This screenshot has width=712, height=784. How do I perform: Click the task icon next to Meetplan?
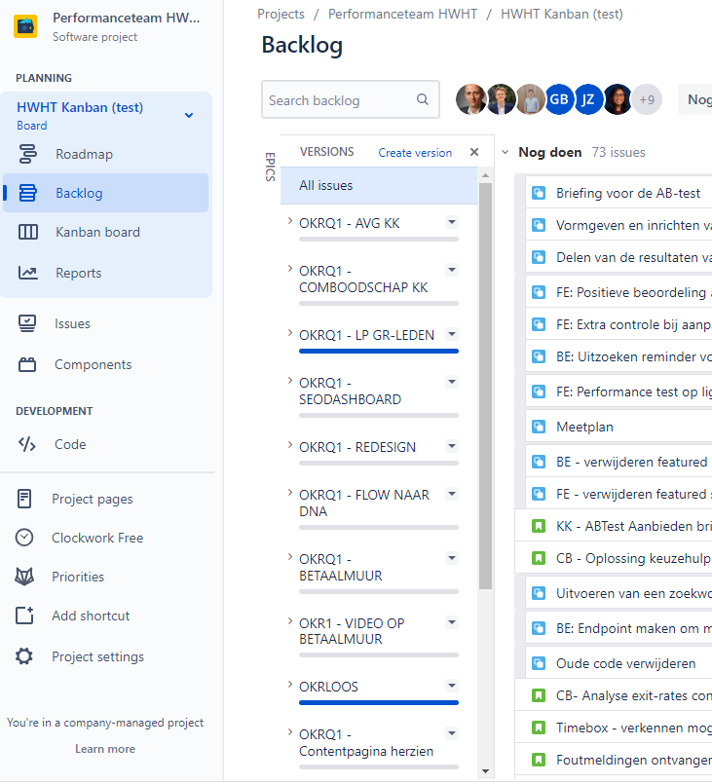click(x=539, y=427)
